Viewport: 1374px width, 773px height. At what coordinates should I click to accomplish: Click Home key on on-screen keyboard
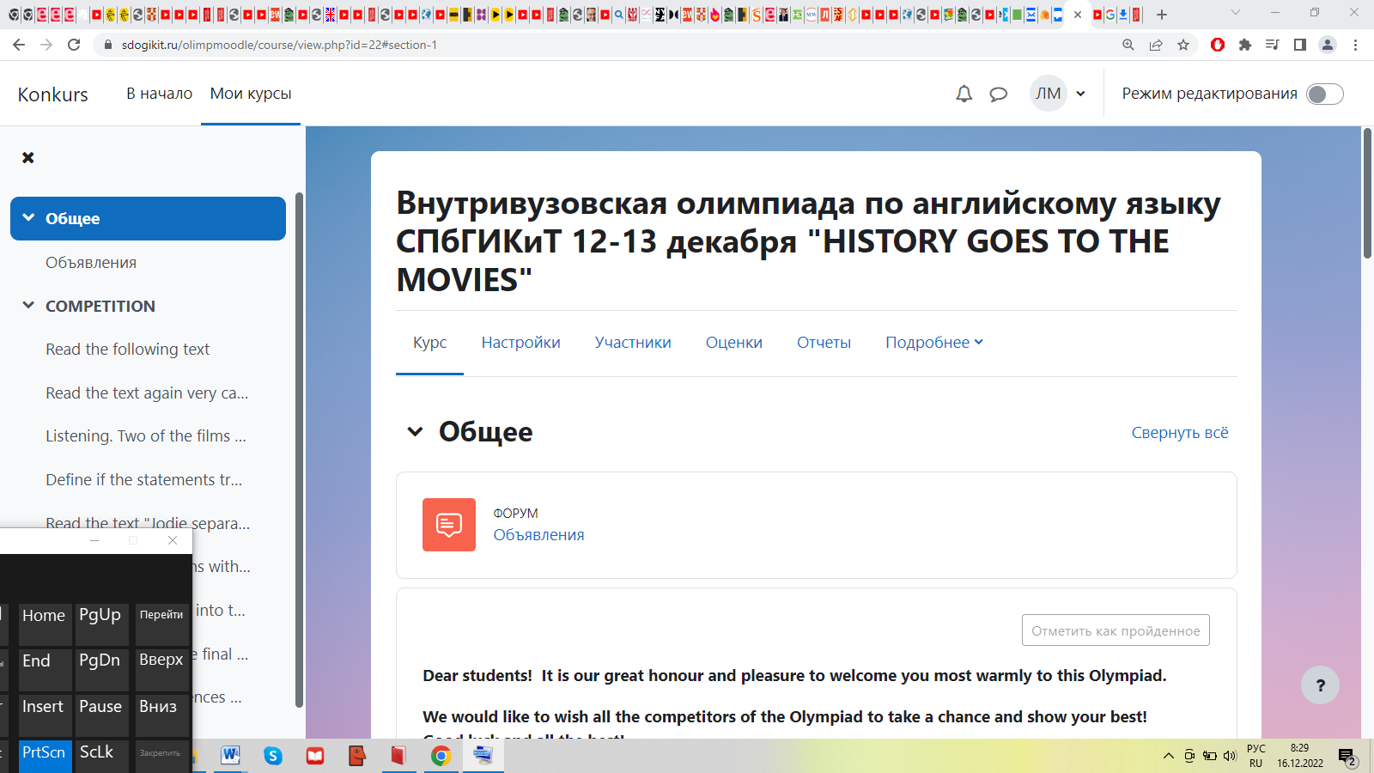point(45,624)
